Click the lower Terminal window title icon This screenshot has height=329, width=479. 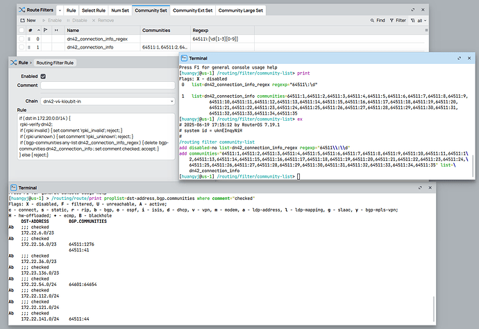click(x=13, y=187)
